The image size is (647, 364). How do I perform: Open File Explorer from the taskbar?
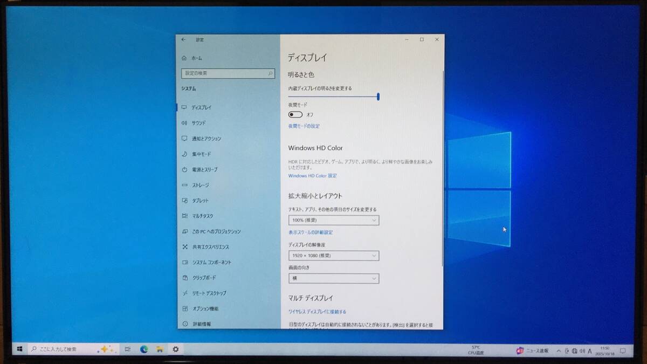160,349
